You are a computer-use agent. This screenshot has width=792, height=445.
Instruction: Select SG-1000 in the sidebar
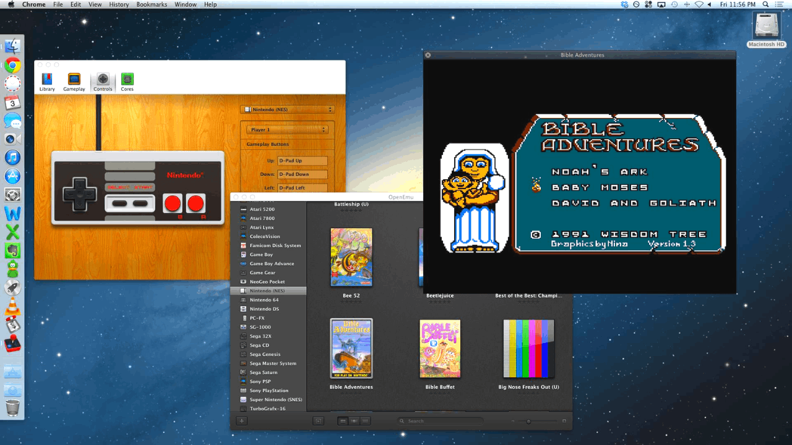pos(269,327)
